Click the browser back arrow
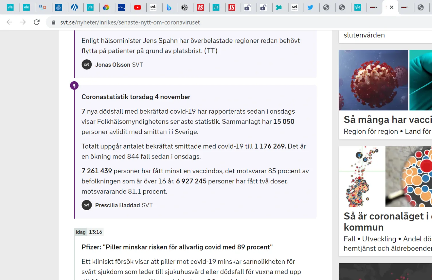This screenshot has width=432, height=280. point(9,22)
